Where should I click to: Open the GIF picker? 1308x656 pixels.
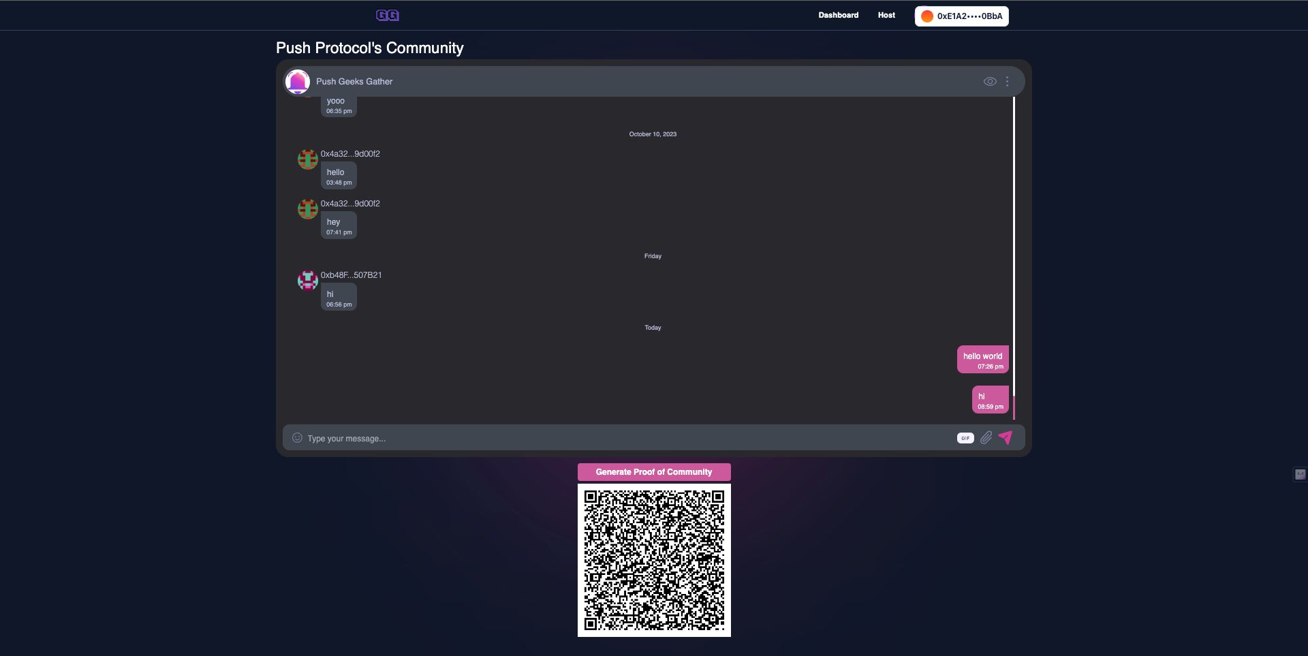(x=965, y=438)
